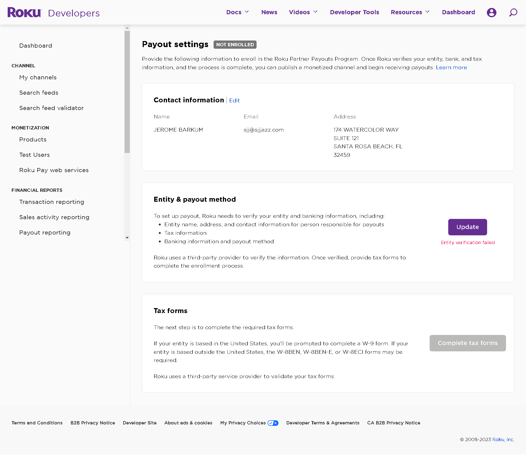Open News in top navigation
This screenshot has height=463, width=526.
269,12
